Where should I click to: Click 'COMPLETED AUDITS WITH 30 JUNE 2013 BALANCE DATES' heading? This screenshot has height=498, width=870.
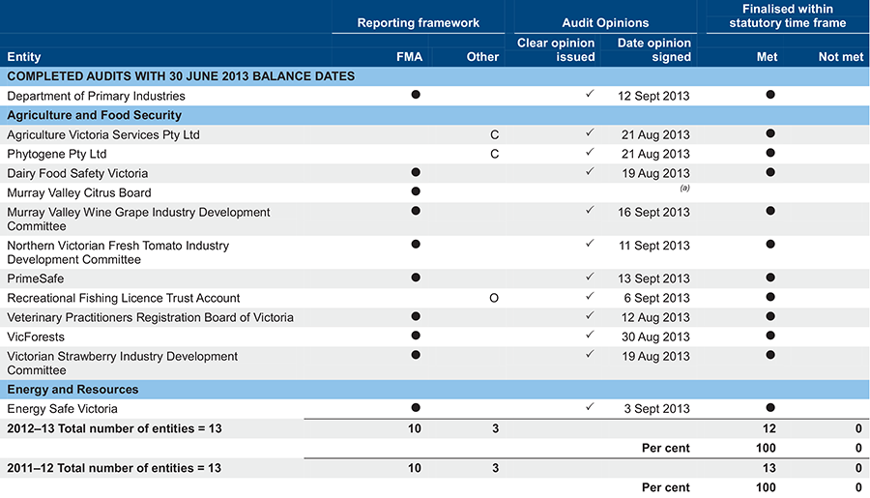click(x=181, y=76)
